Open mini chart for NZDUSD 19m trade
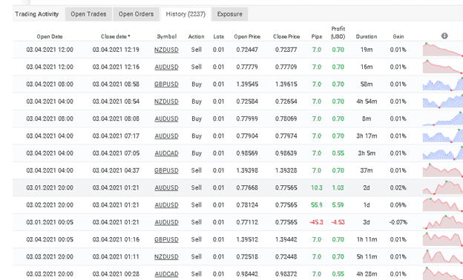 click(x=443, y=50)
